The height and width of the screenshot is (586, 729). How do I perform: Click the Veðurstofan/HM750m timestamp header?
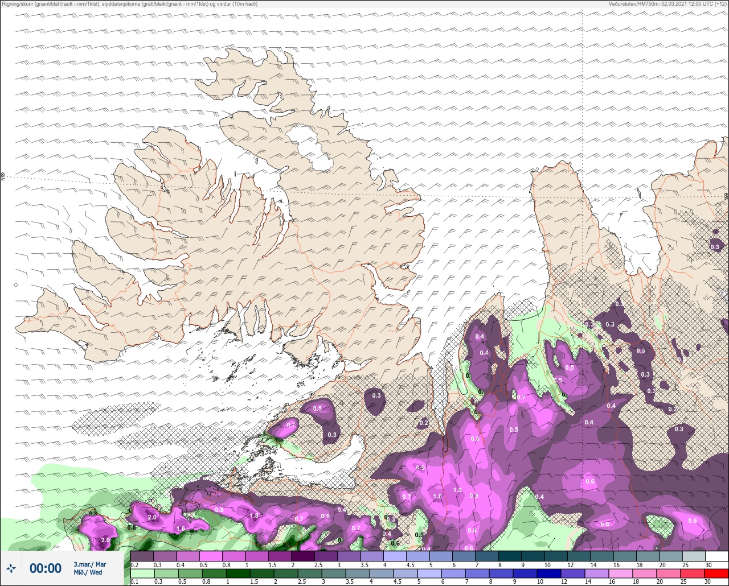(667, 4)
